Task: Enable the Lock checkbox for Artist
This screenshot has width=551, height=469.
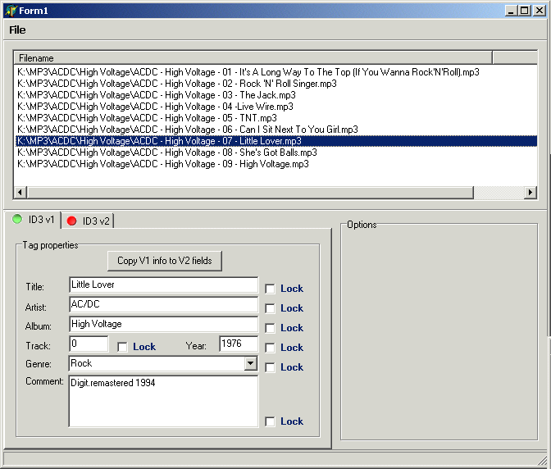Action: pyautogui.click(x=270, y=308)
